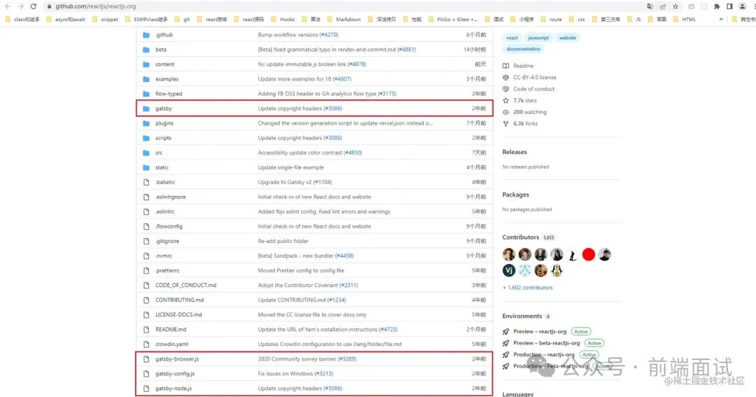Click the file icon next to .babelrc
The width and height of the screenshot is (756, 397).
(146, 182)
